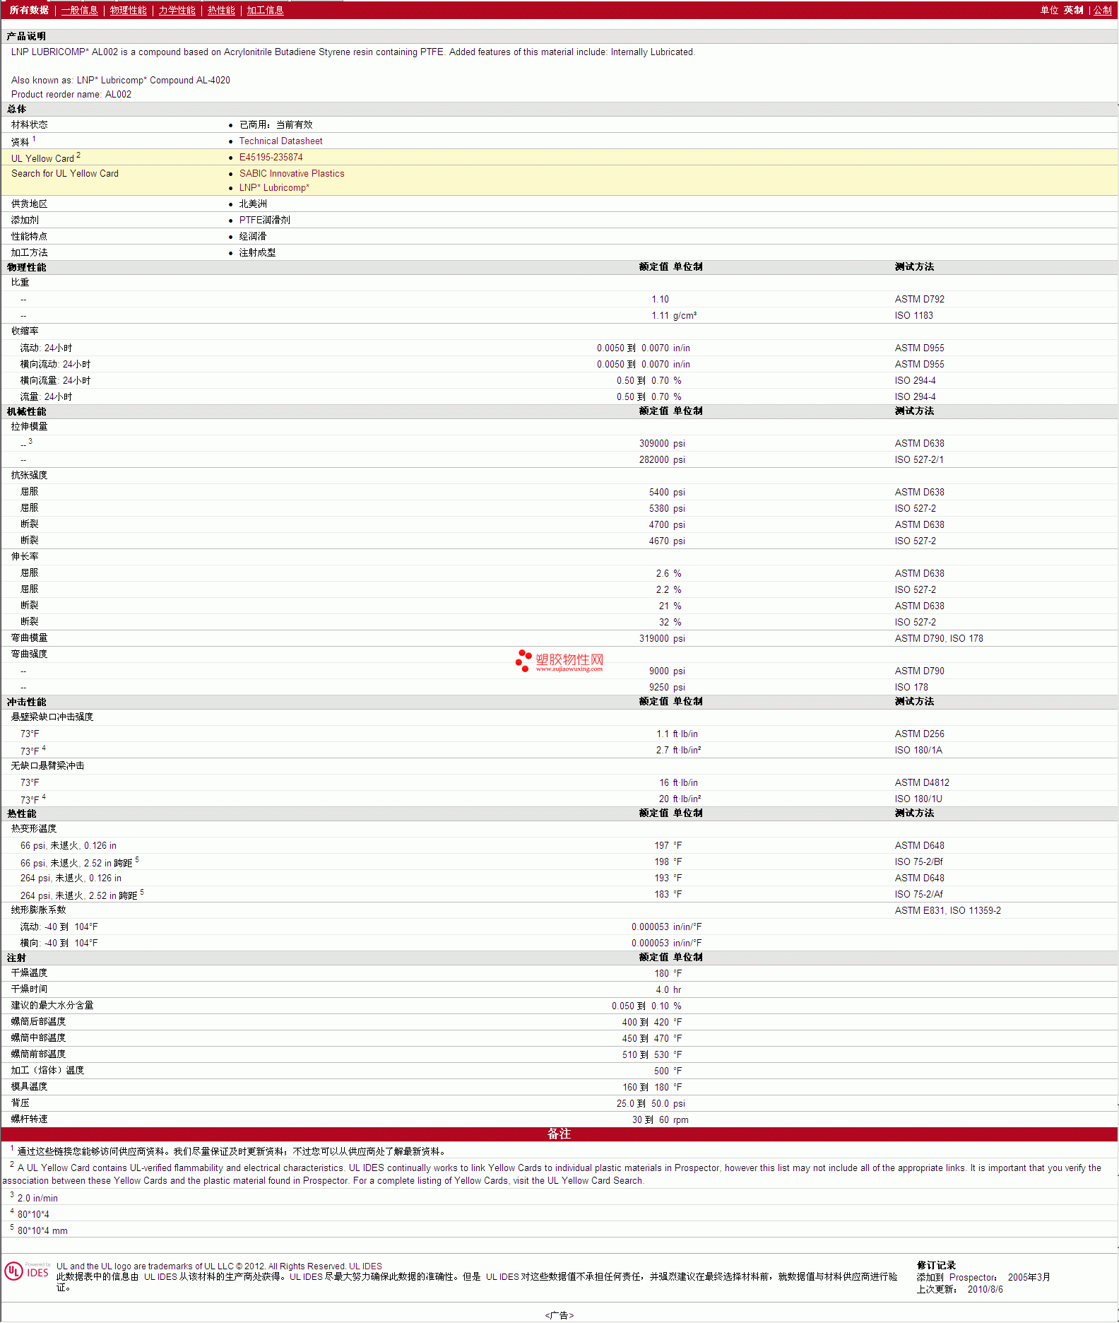Select 英制 units
Viewport: 1119px width, 1323px height.
point(1073,10)
